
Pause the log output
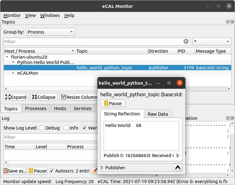(37, 171)
